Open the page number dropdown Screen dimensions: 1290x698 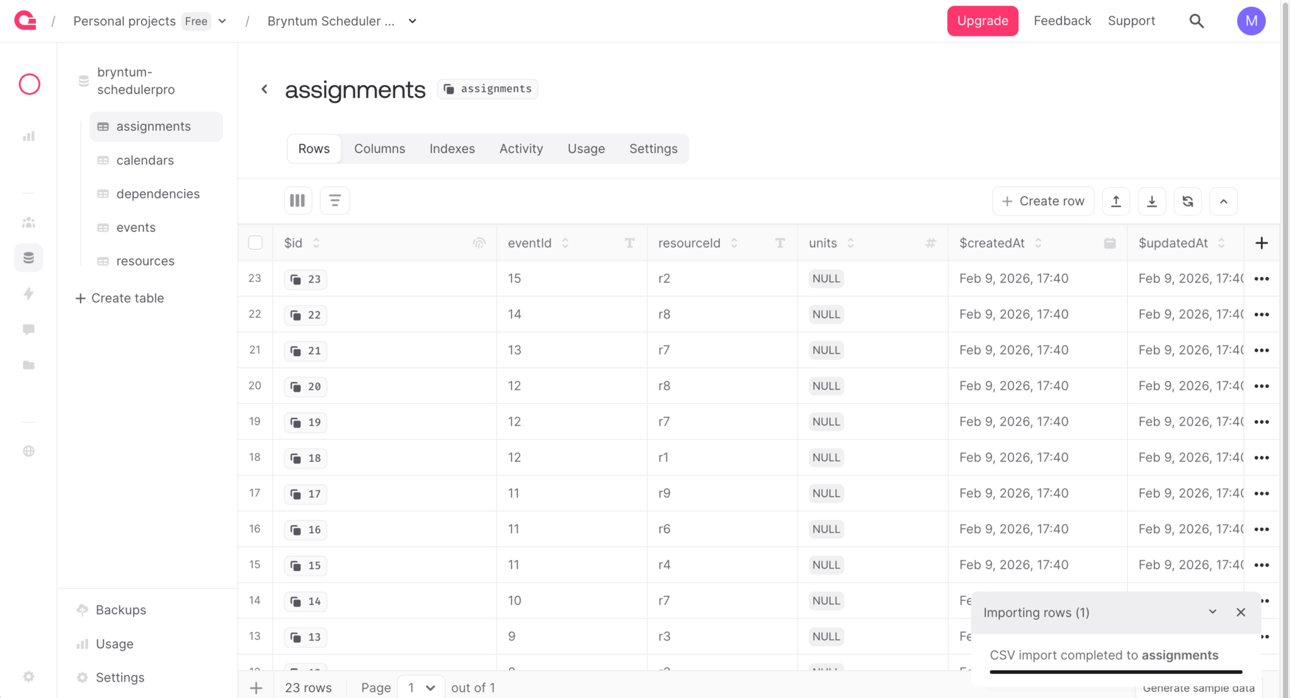tap(421, 687)
